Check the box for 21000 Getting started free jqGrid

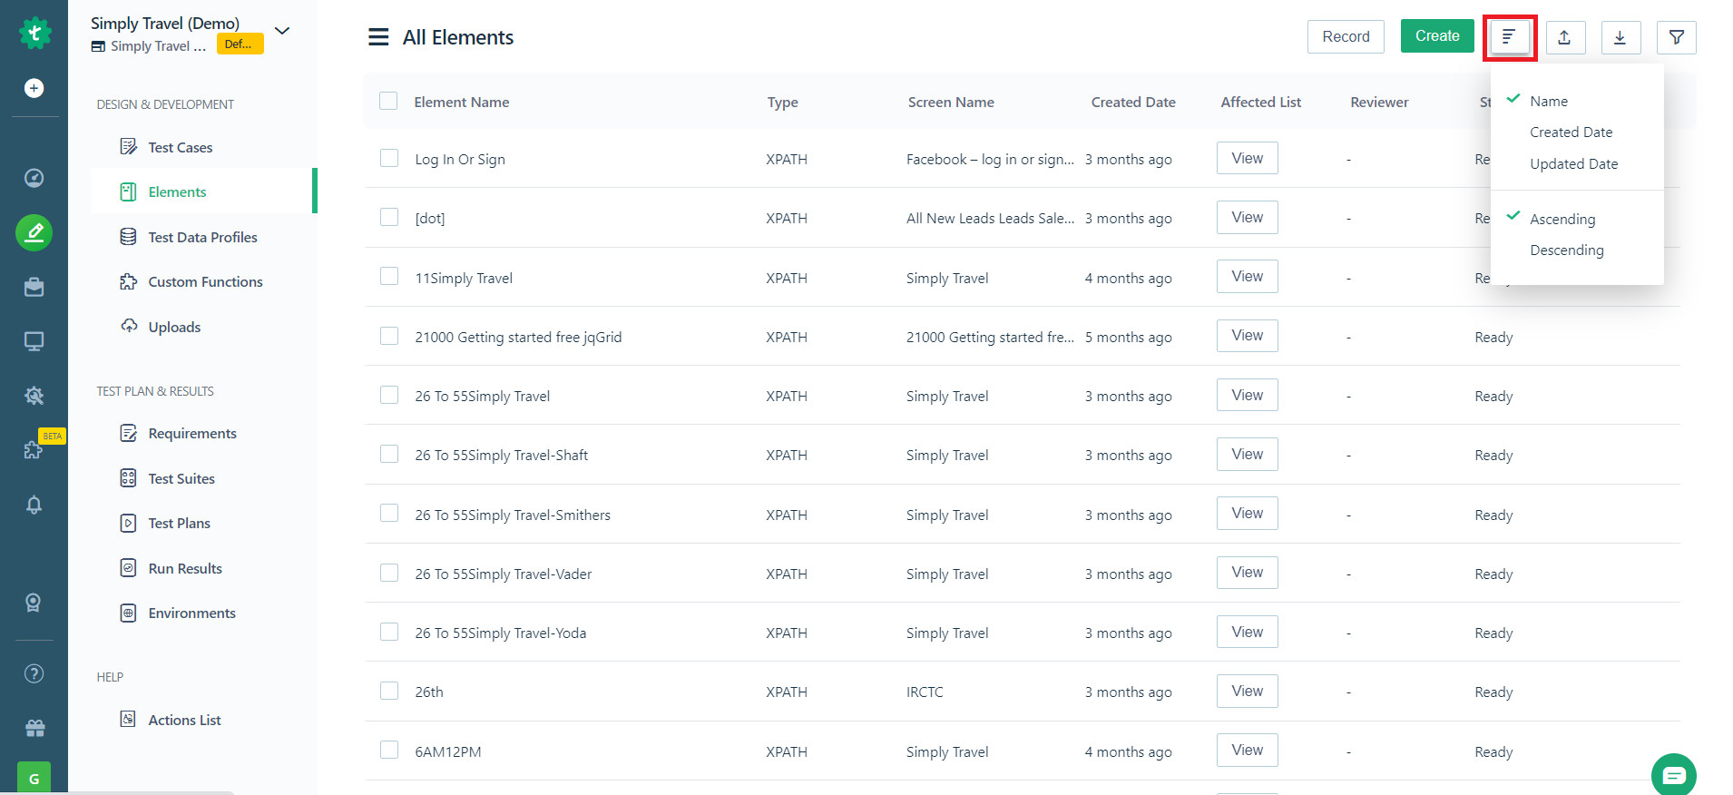pos(389,336)
